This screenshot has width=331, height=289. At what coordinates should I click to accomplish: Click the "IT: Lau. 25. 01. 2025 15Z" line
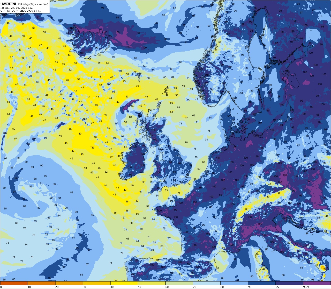17,8
